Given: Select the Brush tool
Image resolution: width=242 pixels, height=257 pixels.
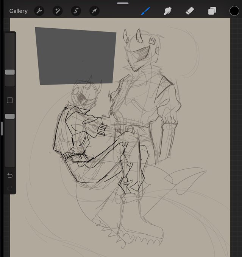Looking at the screenshot, I should point(145,11).
